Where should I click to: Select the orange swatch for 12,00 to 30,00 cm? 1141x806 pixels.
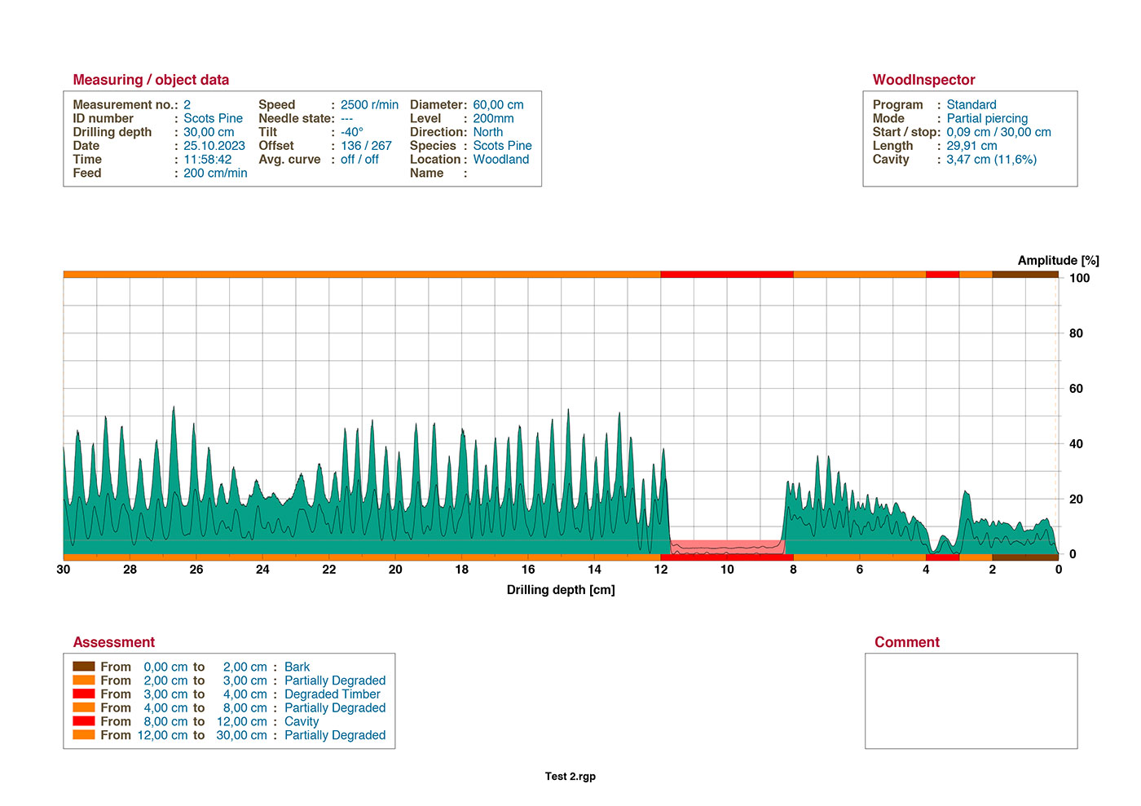point(84,735)
